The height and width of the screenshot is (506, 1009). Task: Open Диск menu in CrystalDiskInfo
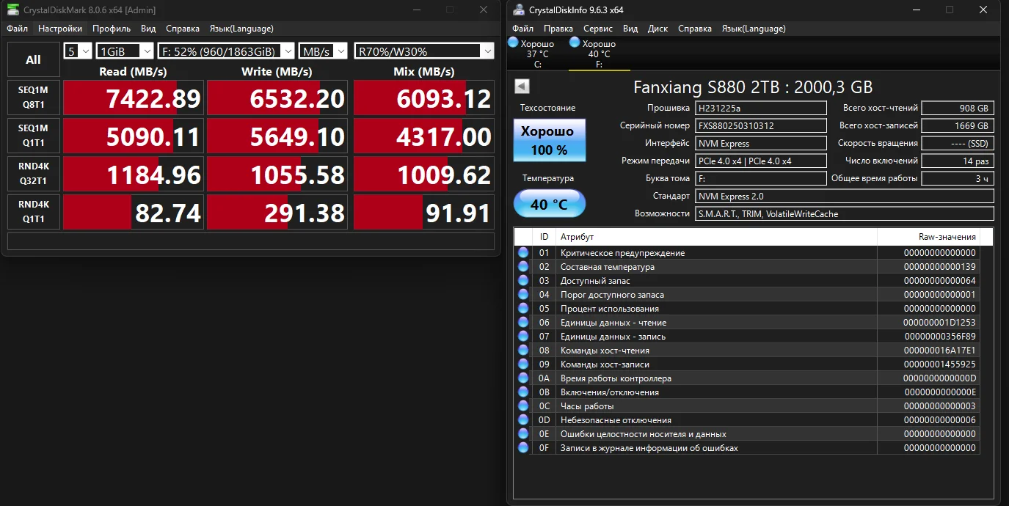(658, 29)
